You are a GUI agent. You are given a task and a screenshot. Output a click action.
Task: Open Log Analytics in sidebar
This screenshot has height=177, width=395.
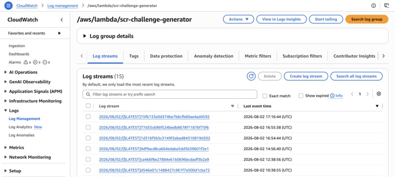[21, 127]
